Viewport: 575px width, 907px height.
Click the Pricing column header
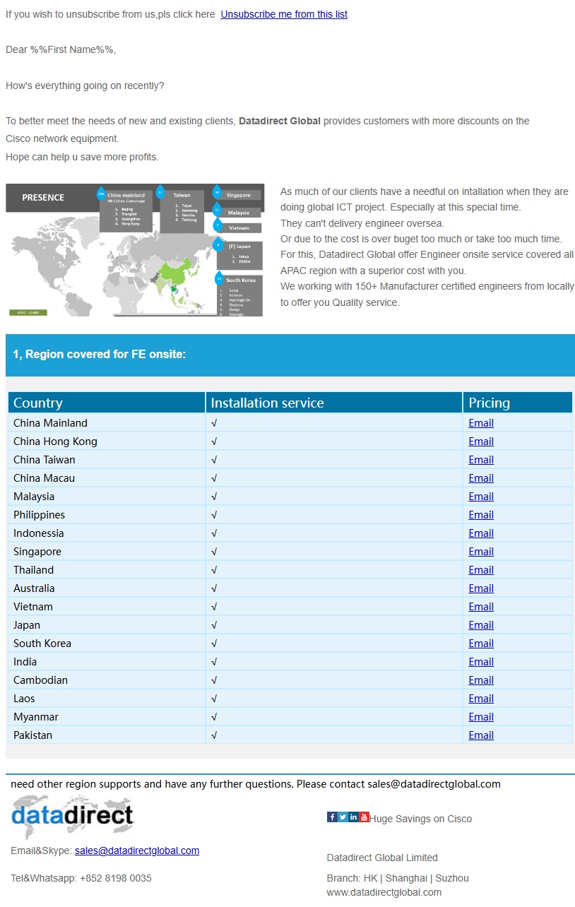tap(518, 403)
